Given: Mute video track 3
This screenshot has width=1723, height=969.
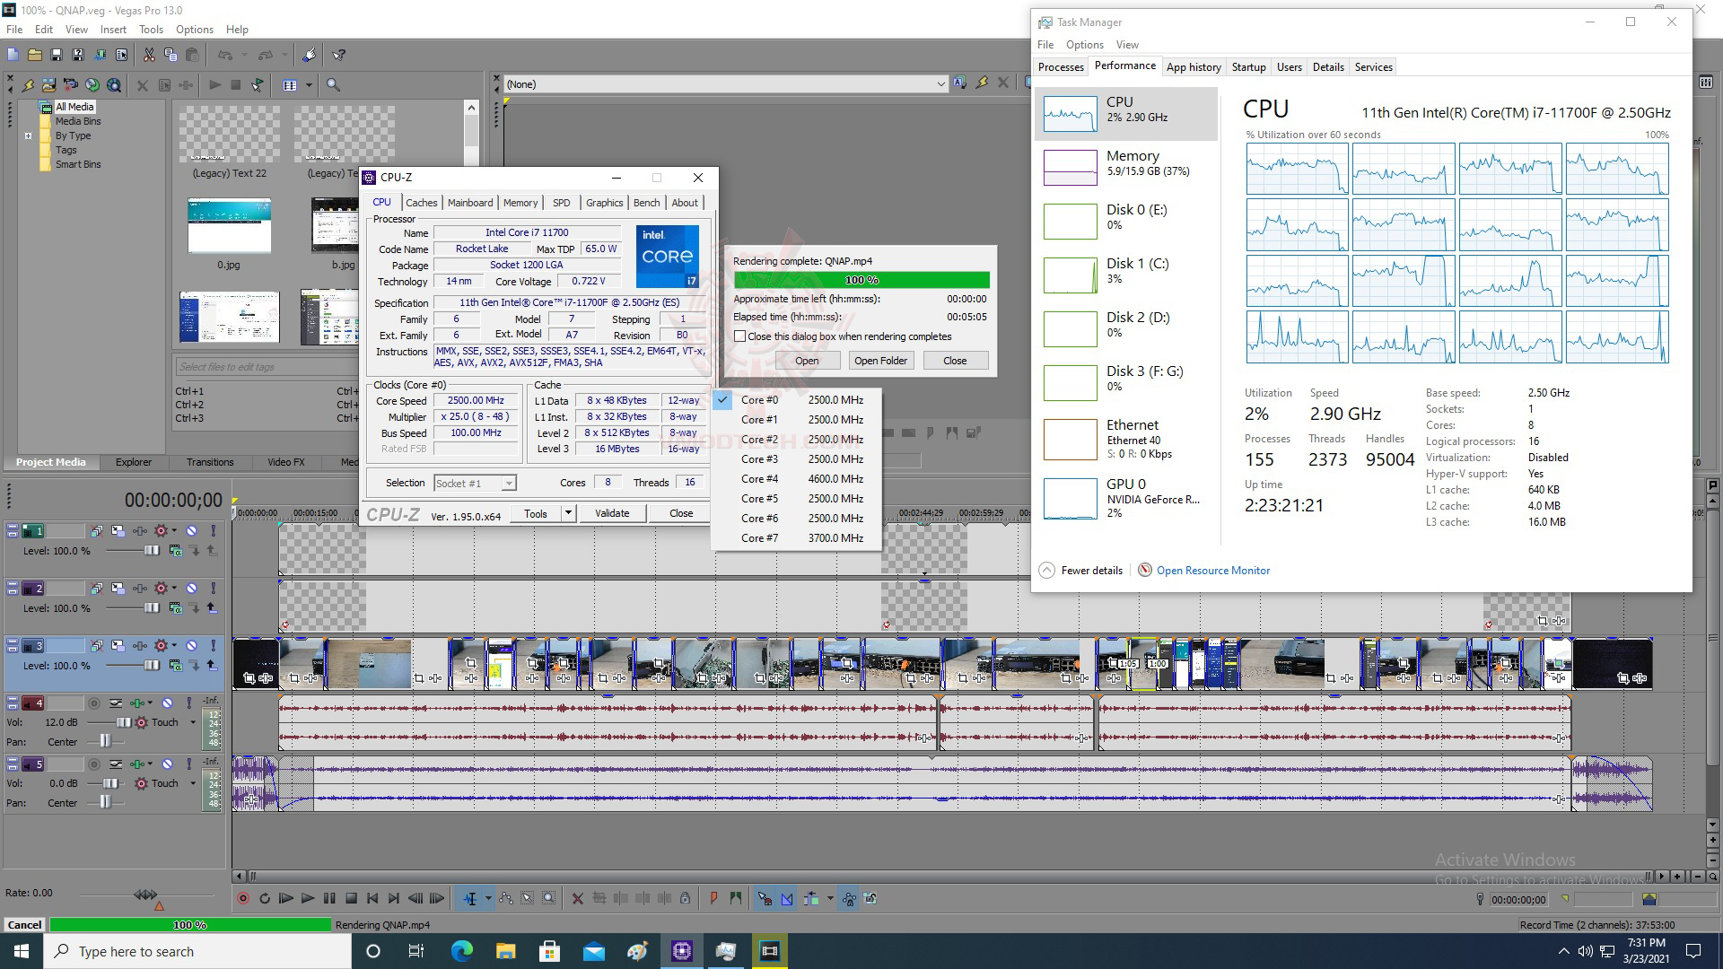Looking at the screenshot, I should point(191,646).
